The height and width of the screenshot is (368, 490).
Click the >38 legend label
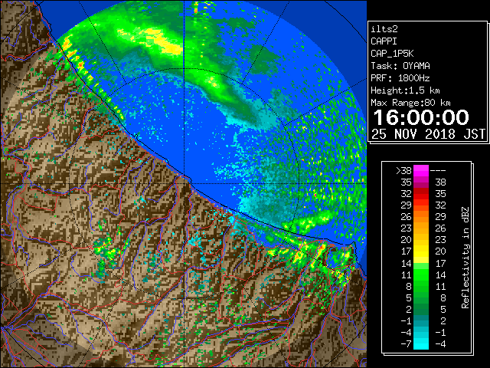[403, 171]
